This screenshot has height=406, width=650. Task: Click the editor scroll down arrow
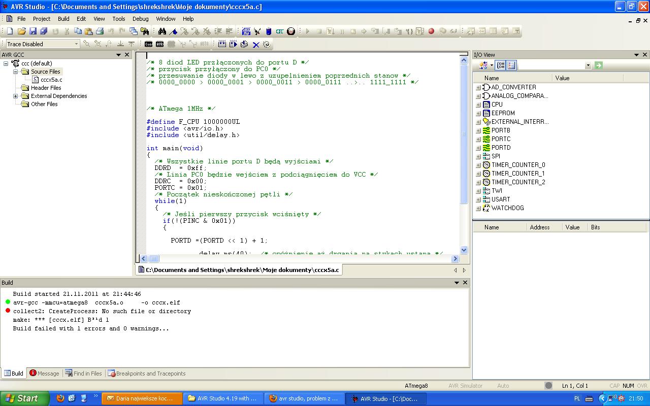pyautogui.click(x=464, y=250)
